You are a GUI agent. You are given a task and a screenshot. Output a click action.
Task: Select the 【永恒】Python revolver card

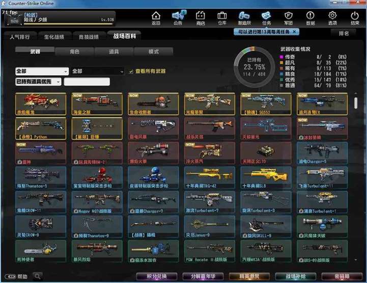pos(41,129)
